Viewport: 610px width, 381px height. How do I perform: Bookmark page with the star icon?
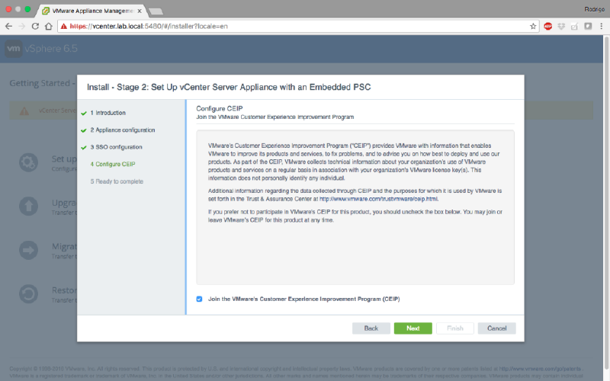(534, 26)
